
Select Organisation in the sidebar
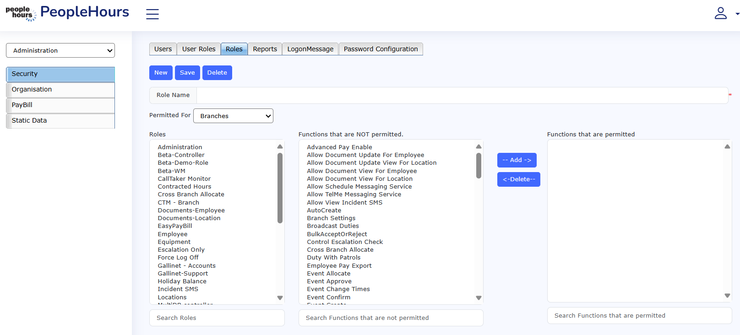[60, 90]
